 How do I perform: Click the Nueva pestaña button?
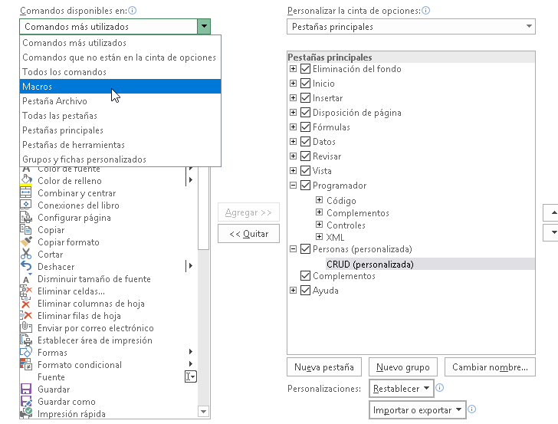click(x=324, y=367)
